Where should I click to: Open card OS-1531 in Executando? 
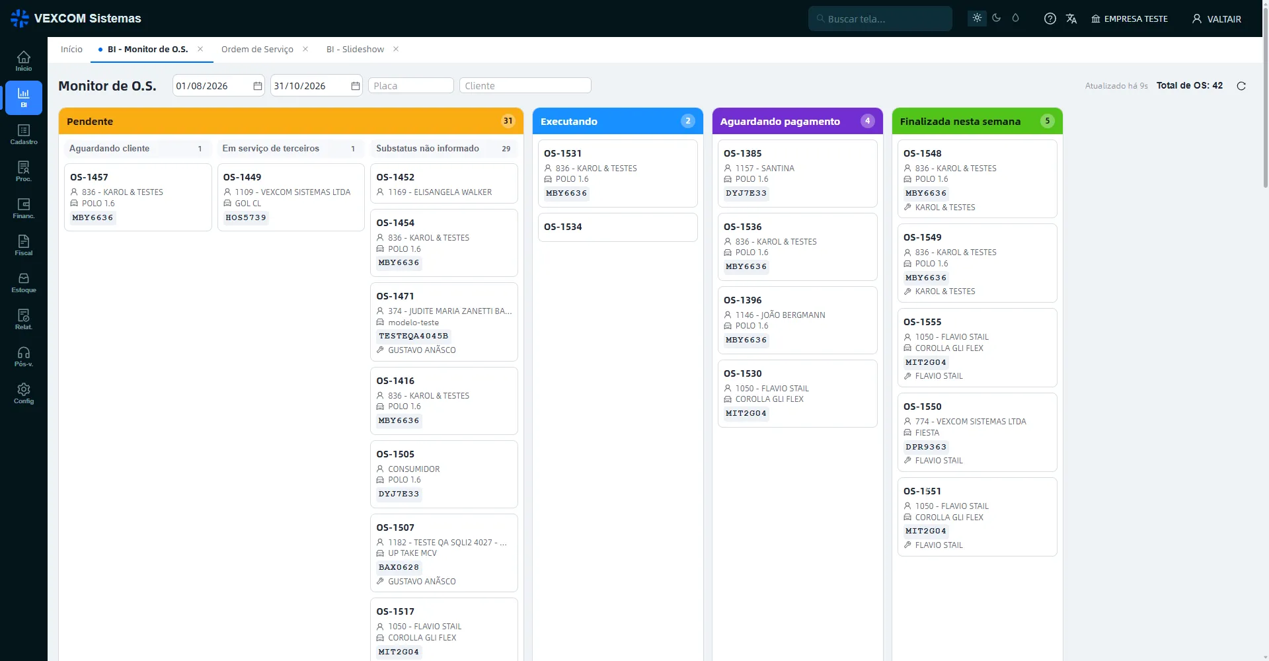(x=618, y=173)
